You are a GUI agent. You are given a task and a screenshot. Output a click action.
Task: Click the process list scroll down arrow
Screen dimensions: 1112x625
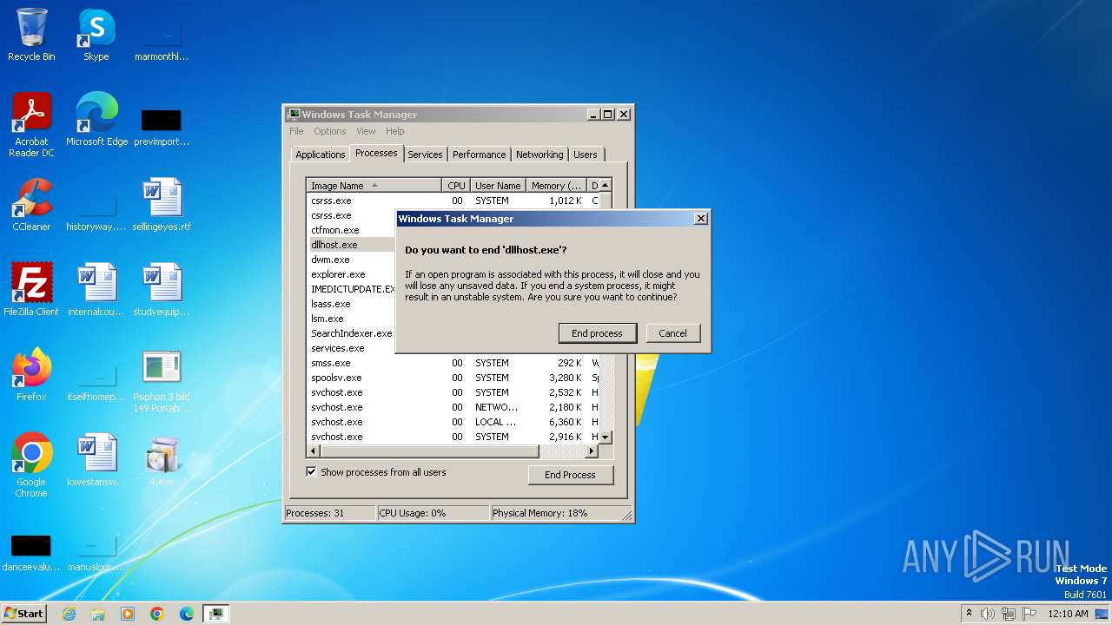click(x=605, y=437)
